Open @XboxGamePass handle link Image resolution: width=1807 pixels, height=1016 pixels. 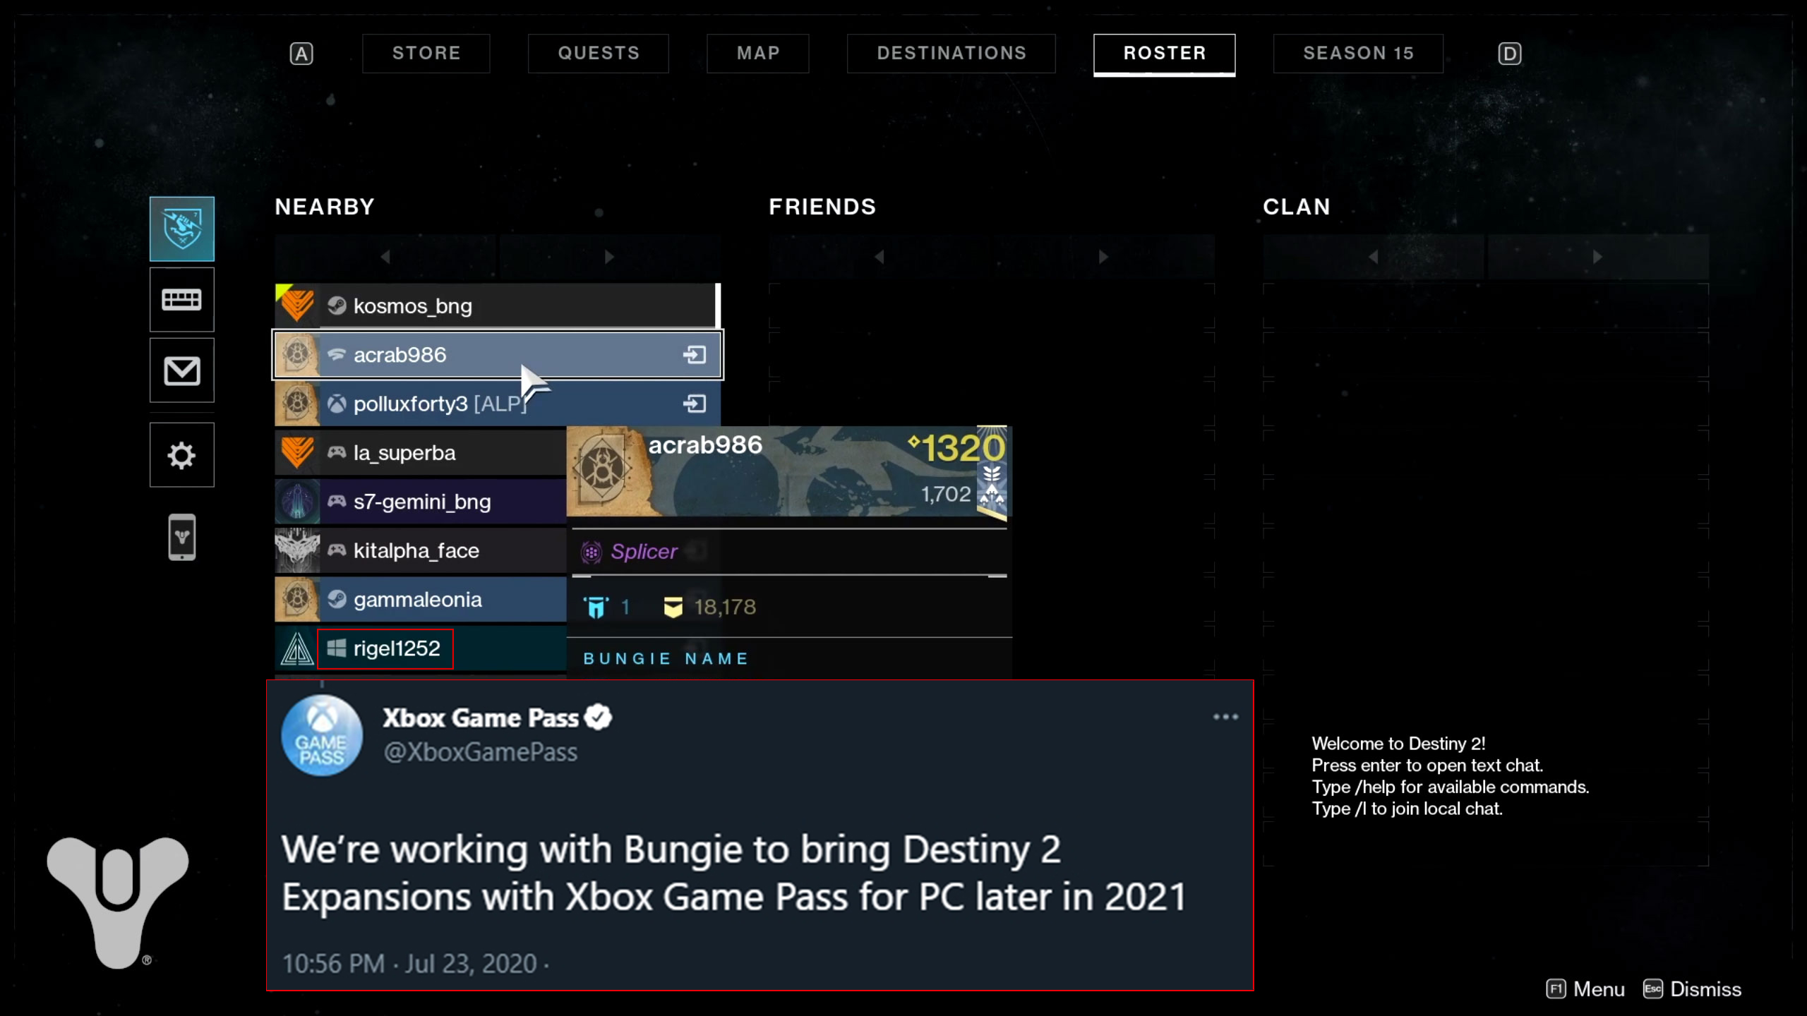pyautogui.click(x=480, y=752)
